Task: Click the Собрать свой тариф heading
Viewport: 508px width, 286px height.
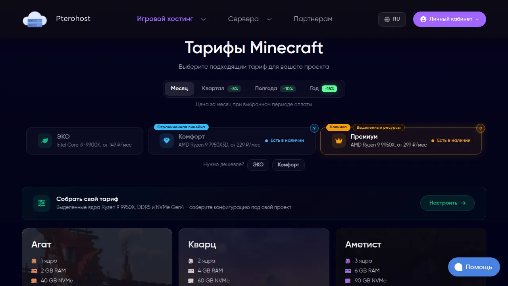Action: (87, 199)
